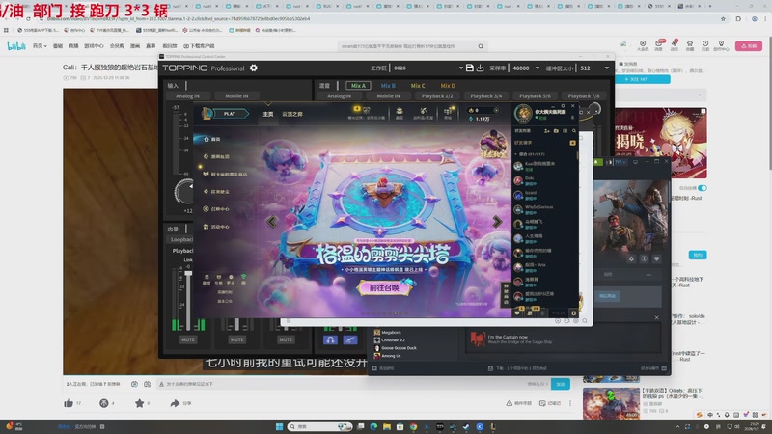Select Playback 1/2 mixer tab

[437, 95]
